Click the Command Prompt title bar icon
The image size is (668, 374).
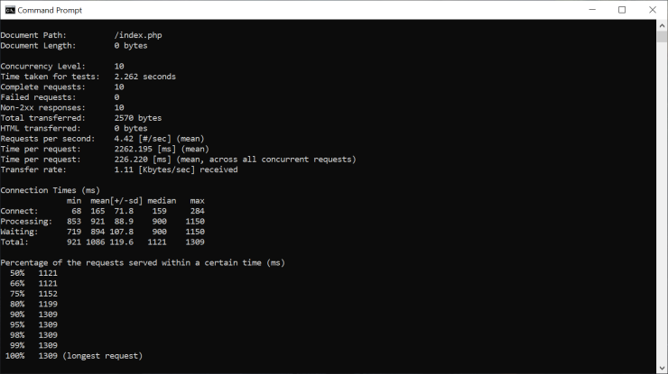click(x=10, y=10)
